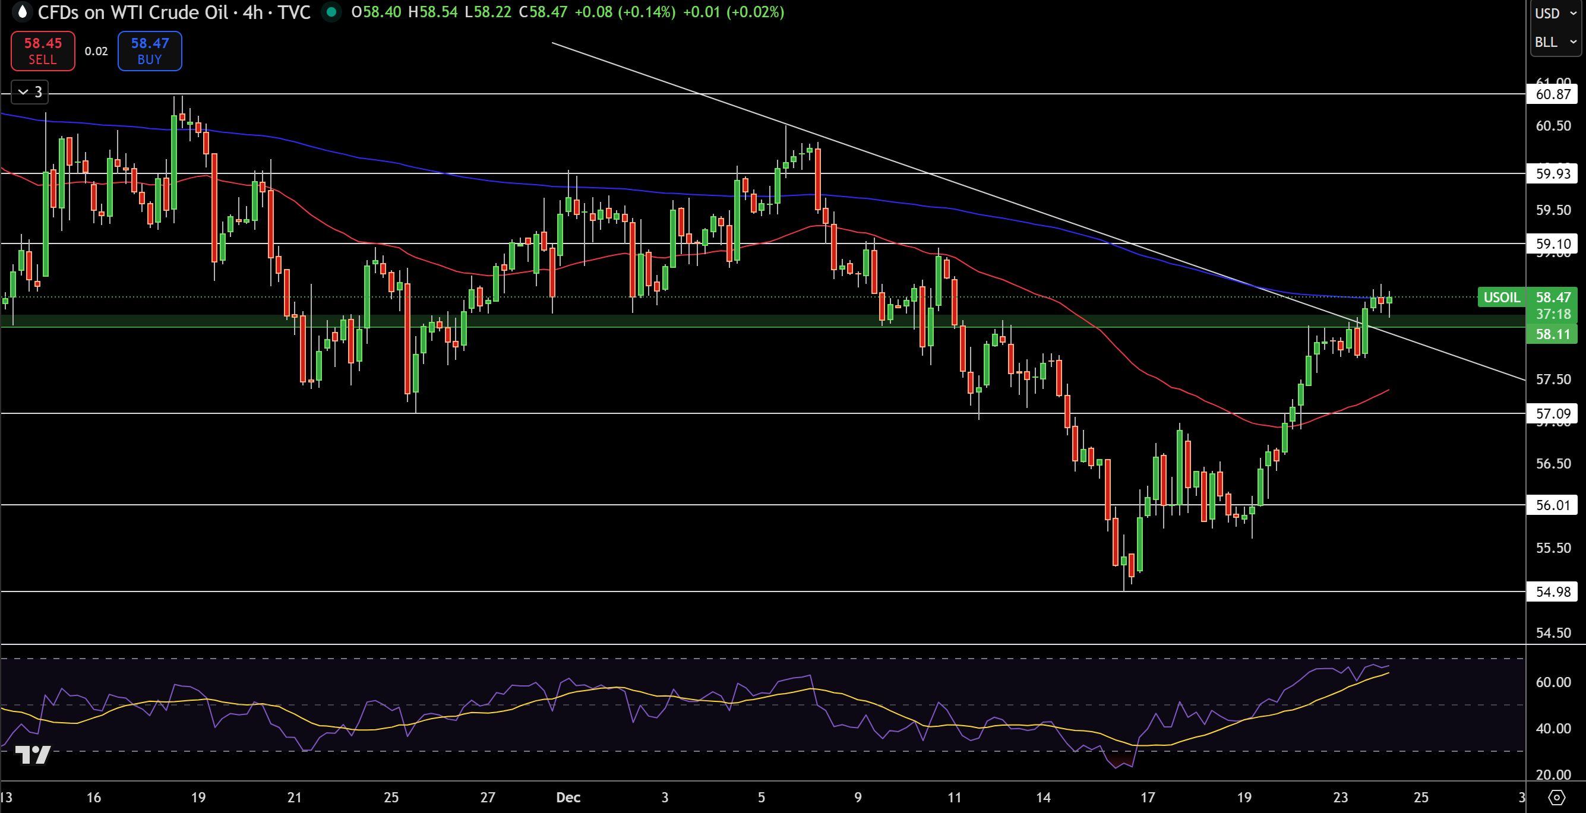
Task: Click the 56.01 price level label
Action: [1552, 505]
